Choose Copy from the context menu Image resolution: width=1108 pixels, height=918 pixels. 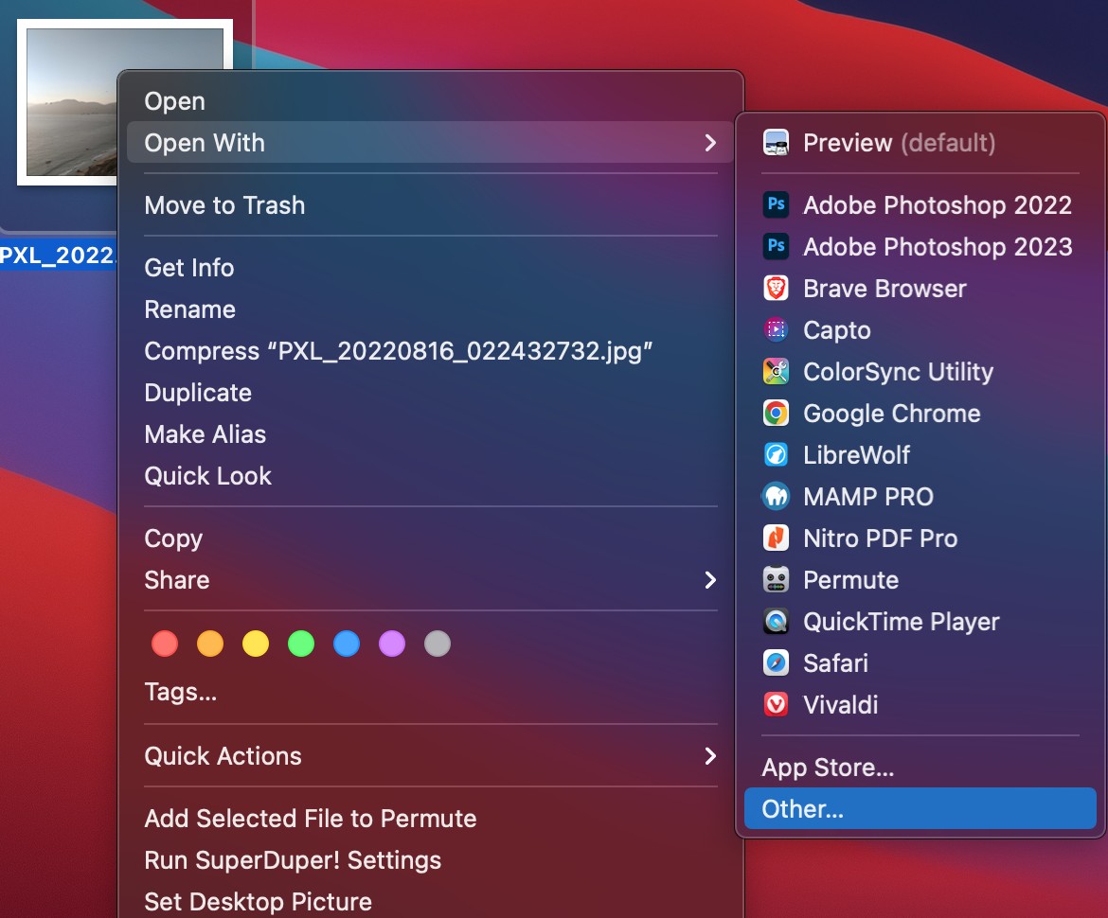[431, 538]
